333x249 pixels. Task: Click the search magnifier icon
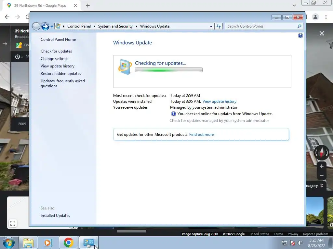tap(299, 26)
